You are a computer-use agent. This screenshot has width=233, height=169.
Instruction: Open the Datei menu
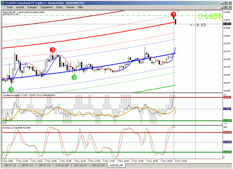tap(10, 7)
